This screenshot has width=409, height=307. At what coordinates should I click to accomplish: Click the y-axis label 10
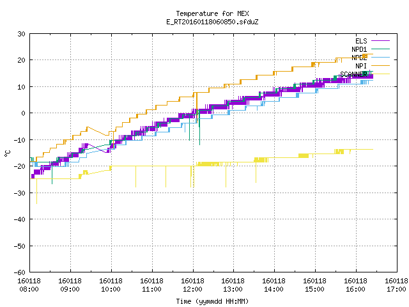pyautogui.click(x=21, y=87)
